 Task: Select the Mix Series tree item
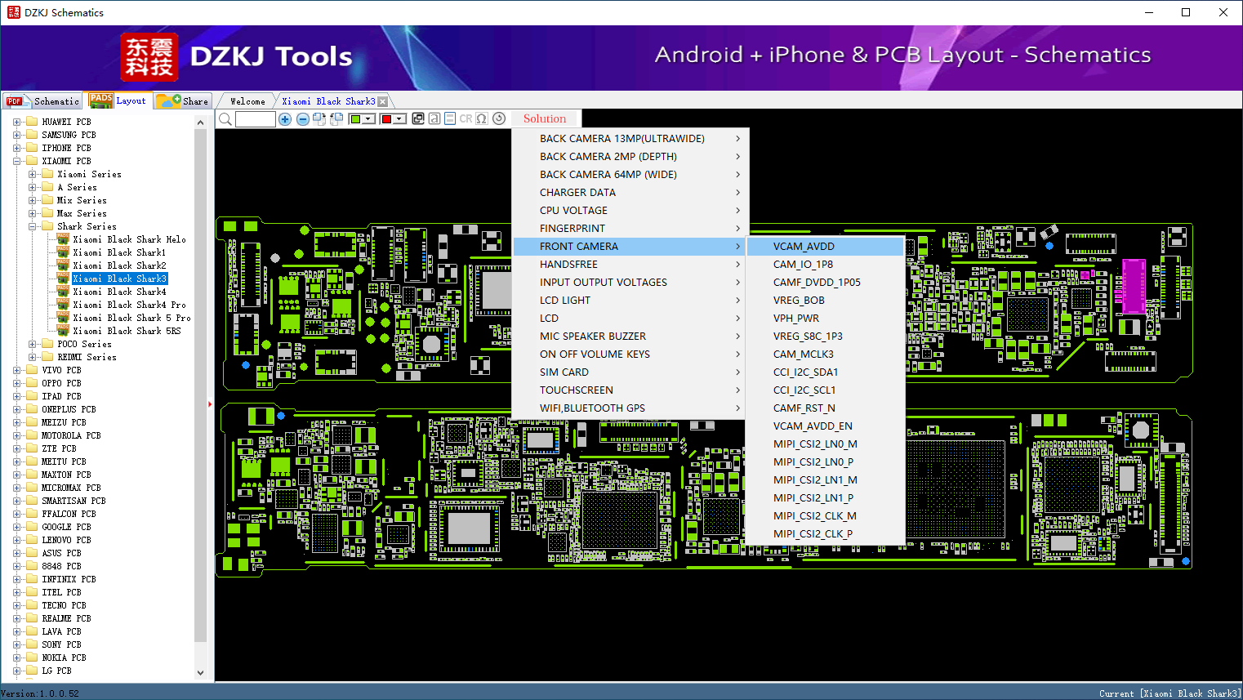tap(82, 200)
